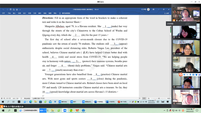Viewport: 201px width, 113px height.
Task: Toggle Sogou punctuation mode icon
Action: 187,75
